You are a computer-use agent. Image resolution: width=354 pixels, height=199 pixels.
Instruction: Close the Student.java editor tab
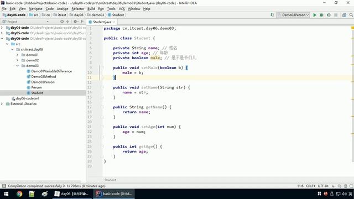114,22
